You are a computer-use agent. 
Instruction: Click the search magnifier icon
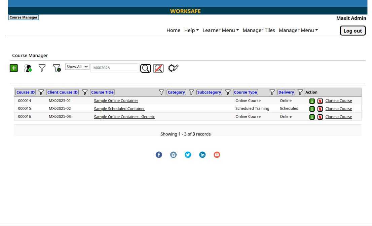[x=146, y=68]
